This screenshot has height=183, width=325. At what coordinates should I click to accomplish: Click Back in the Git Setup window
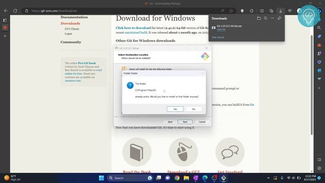click(x=170, y=122)
